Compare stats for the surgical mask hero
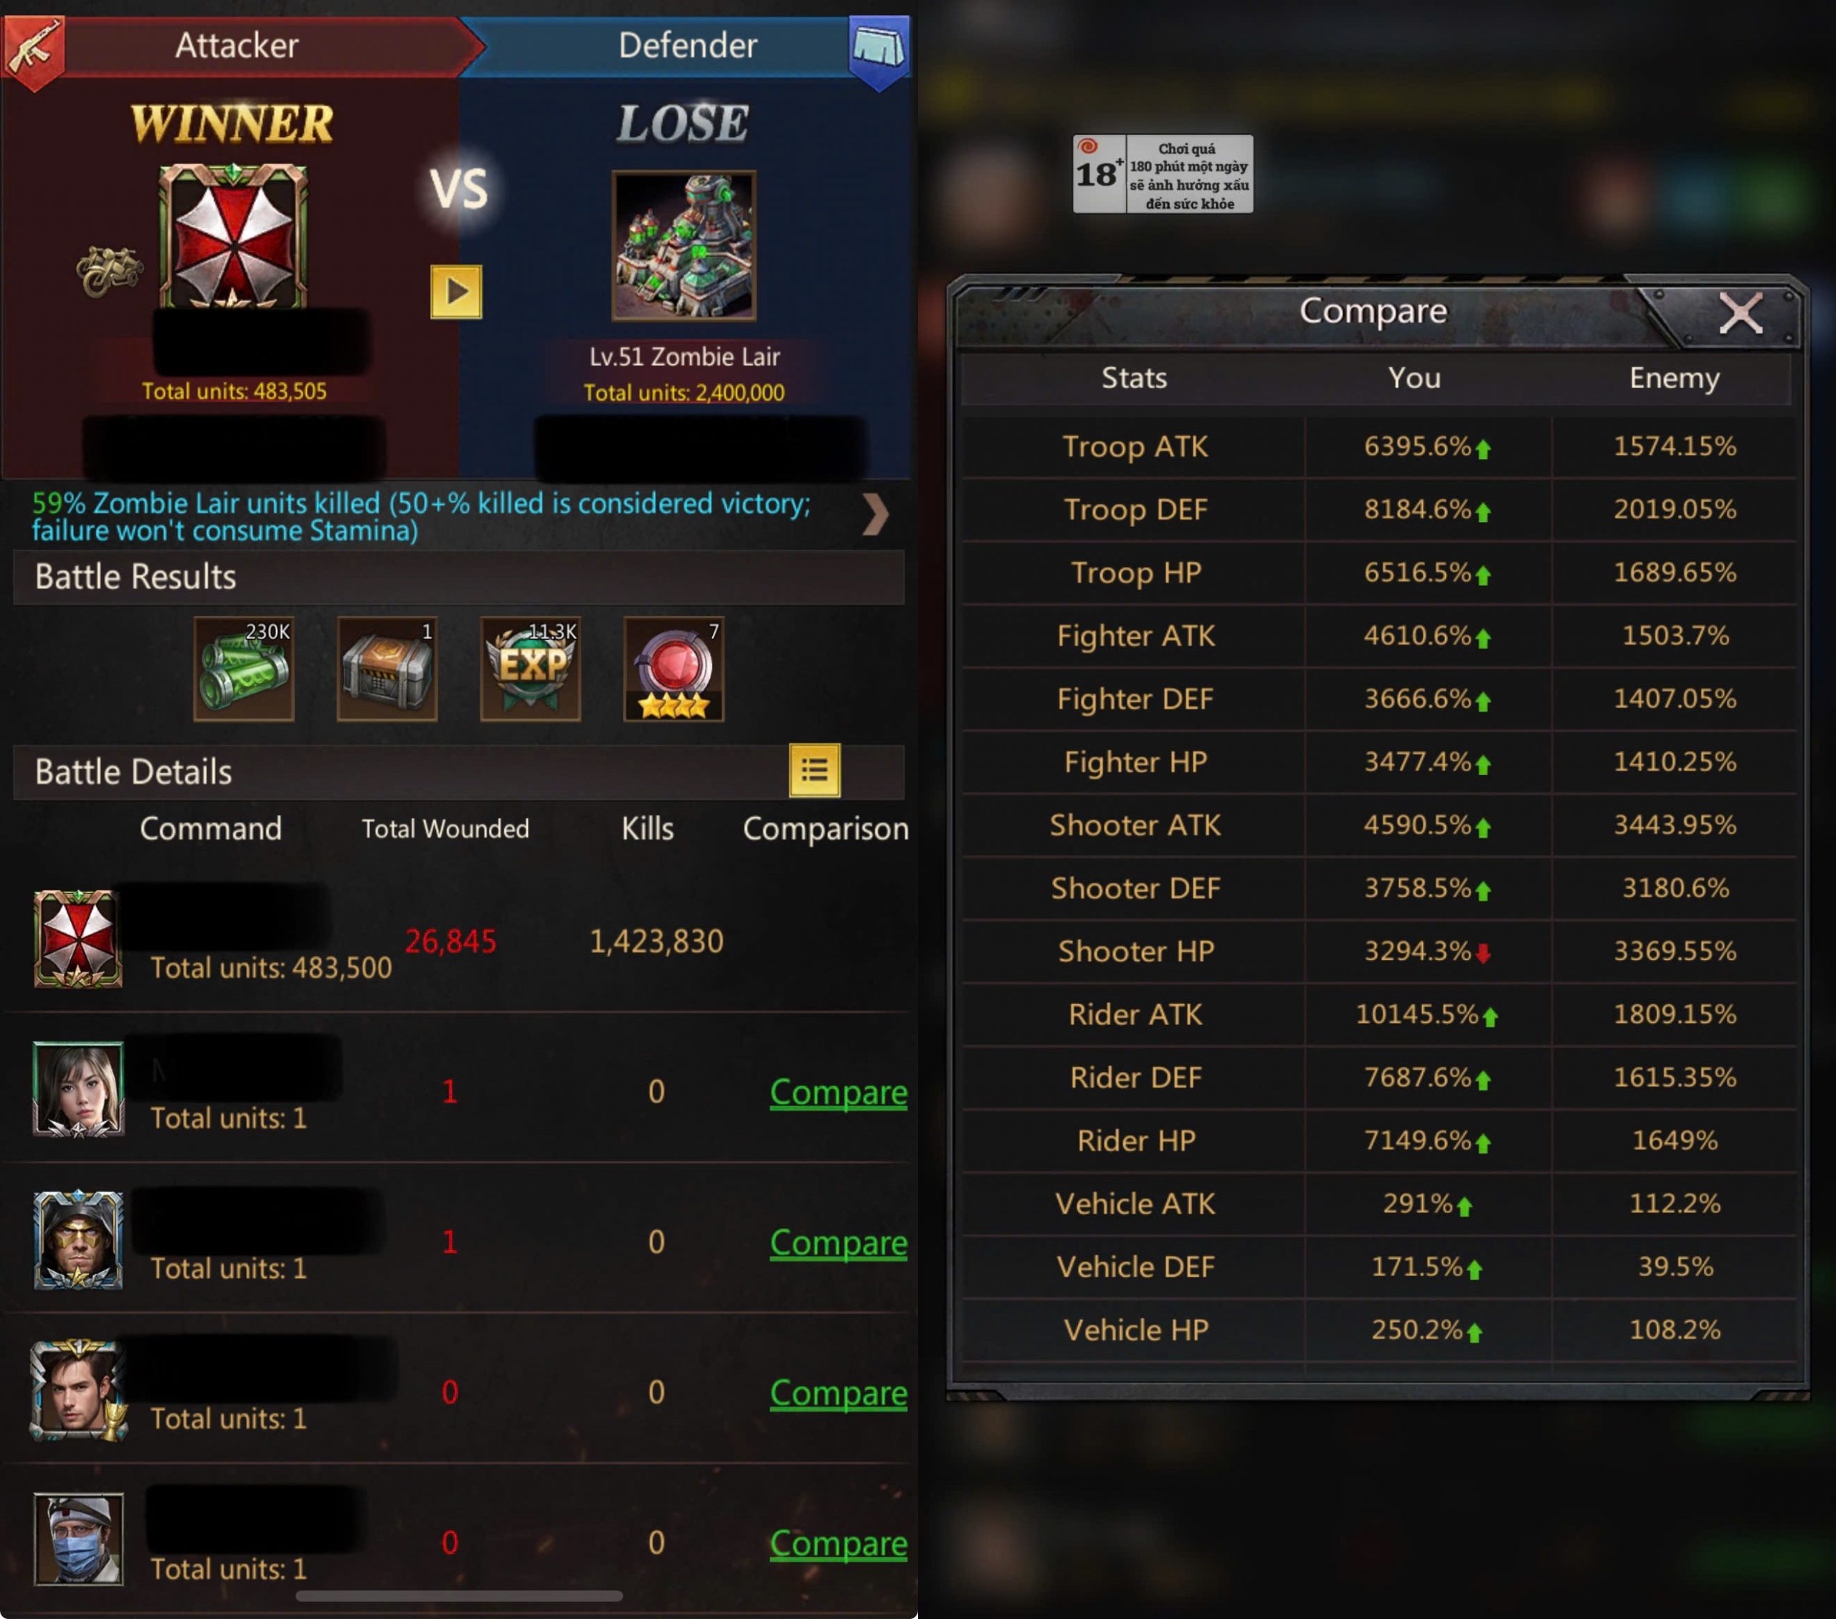The image size is (1836, 1619). (x=838, y=1543)
